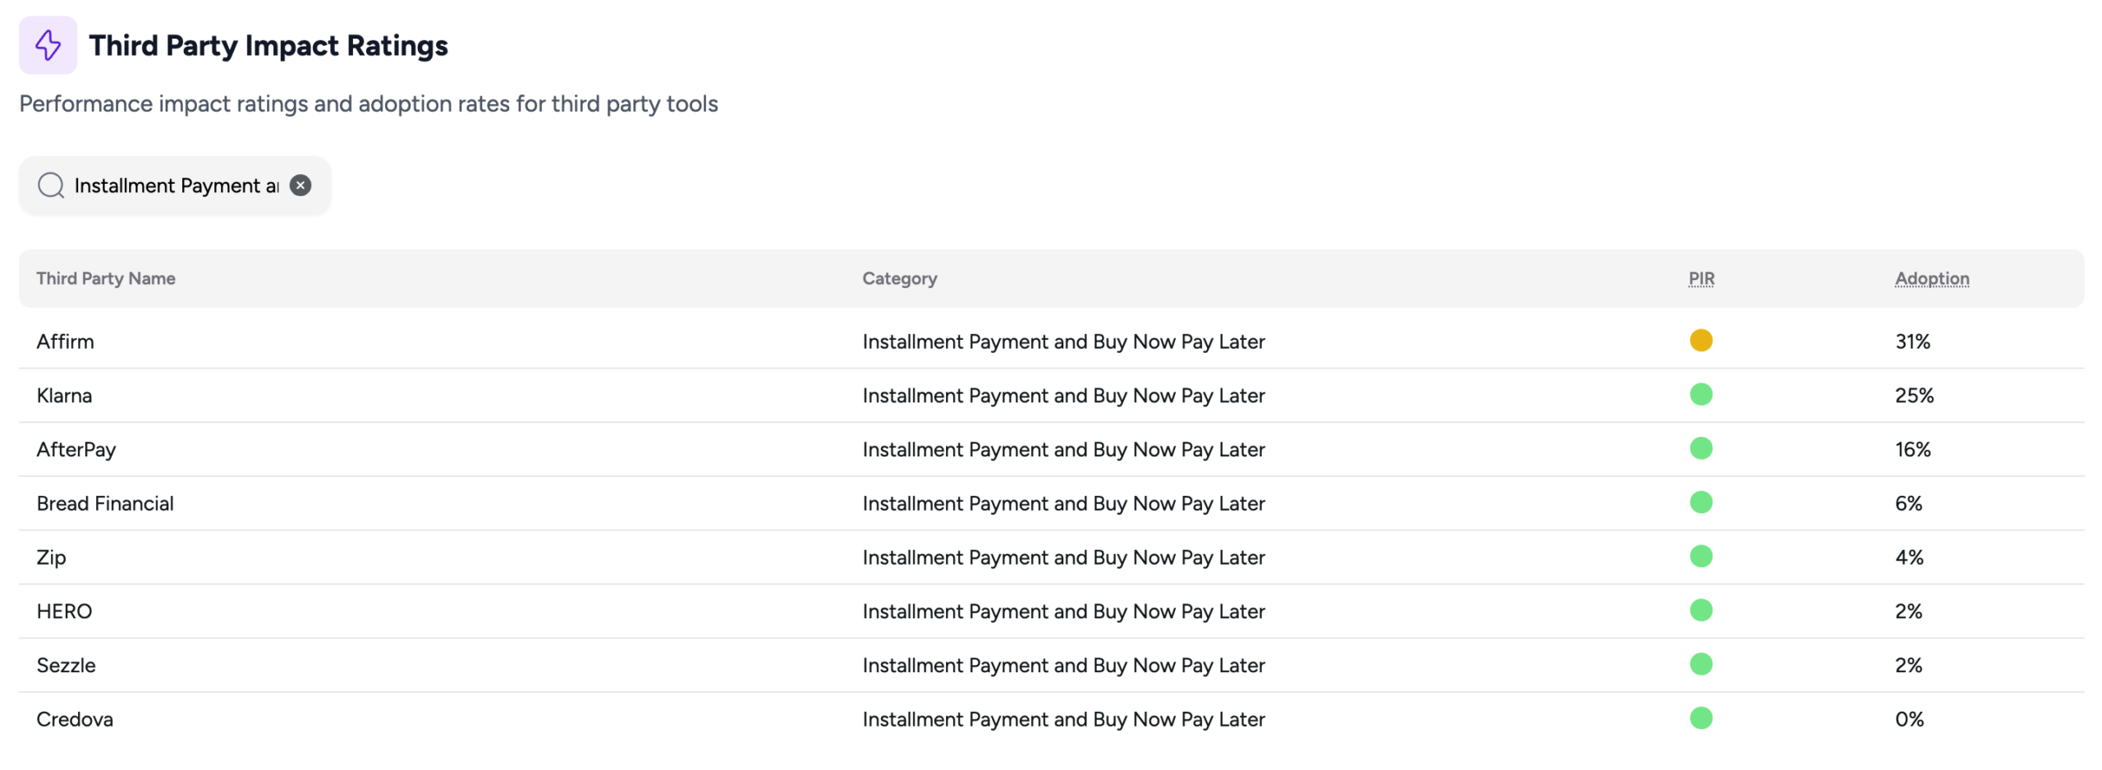Select the Bread Financial name cell
This screenshot has height=770, width=2102.
coord(105,503)
